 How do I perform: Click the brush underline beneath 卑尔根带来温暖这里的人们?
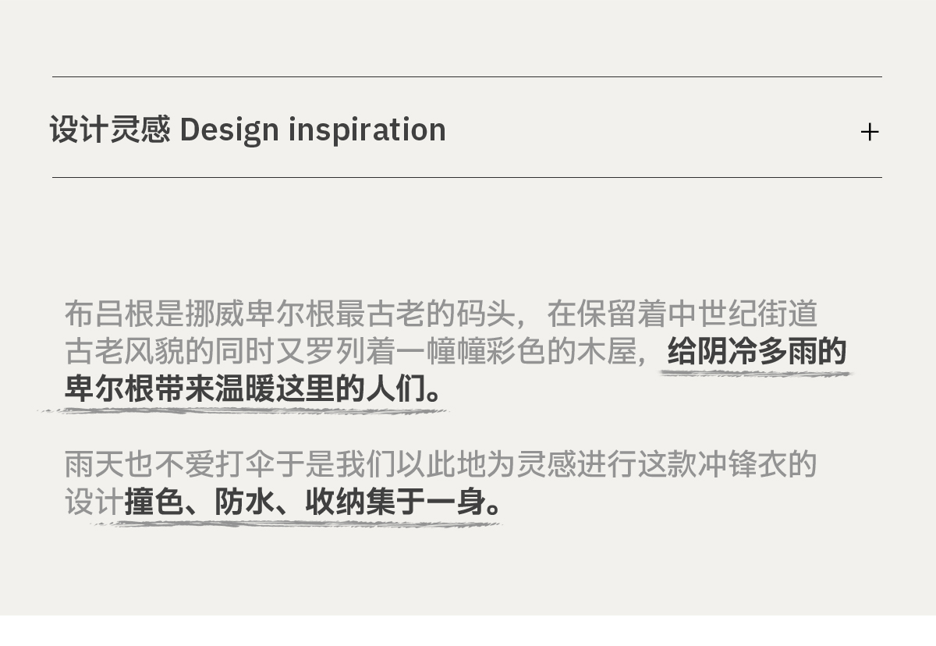[243, 410]
